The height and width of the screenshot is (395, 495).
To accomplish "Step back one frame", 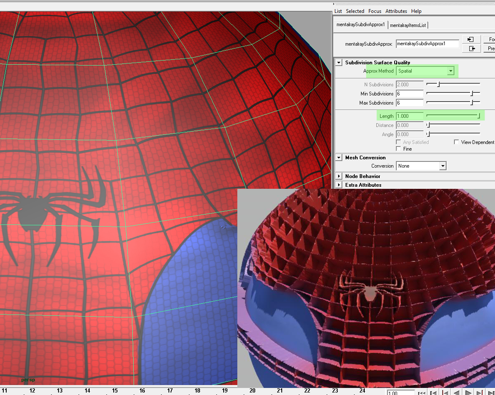I will [x=434, y=393].
